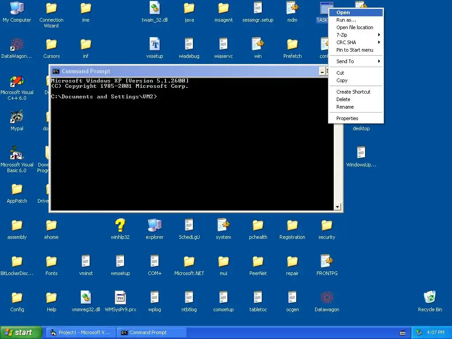Image resolution: width=452 pixels, height=339 pixels.
Task: Select the Cursors folder icon
Action: pos(51,45)
